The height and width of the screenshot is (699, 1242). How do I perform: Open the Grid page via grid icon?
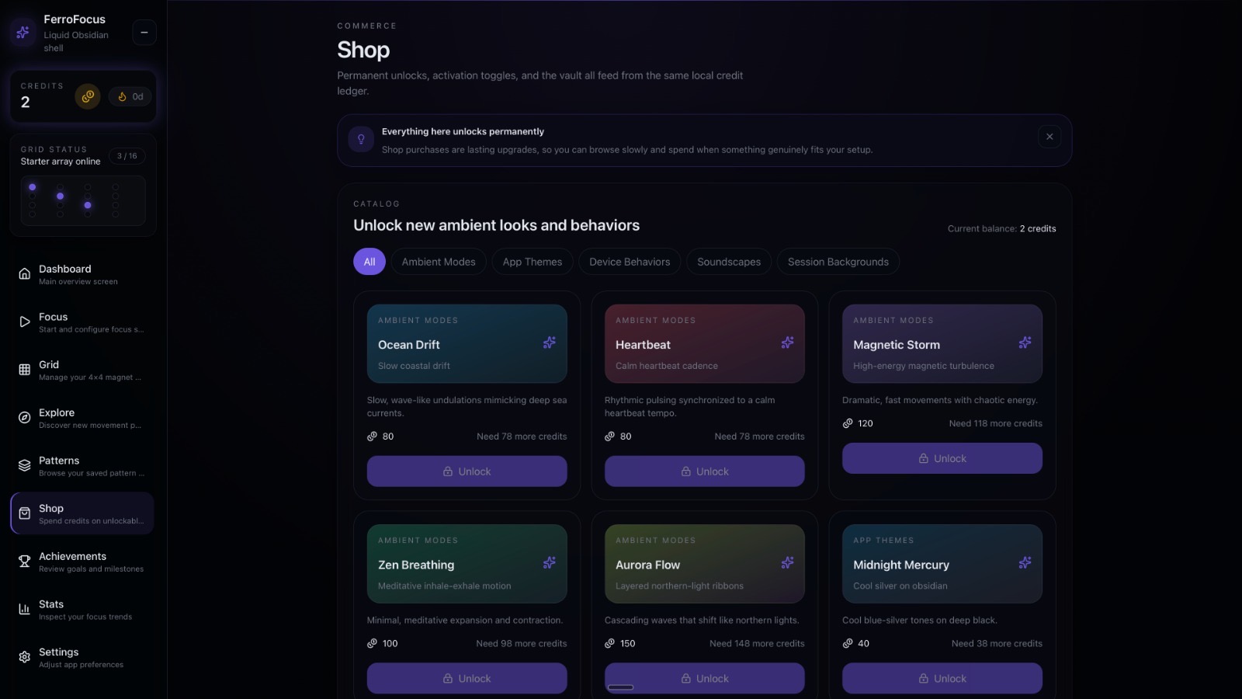click(x=25, y=370)
